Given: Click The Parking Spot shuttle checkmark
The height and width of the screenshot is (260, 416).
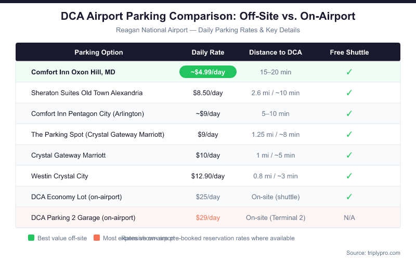Looking at the screenshot, I should (349, 134).
